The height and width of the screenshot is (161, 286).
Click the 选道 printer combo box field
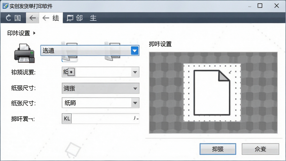coord(90,51)
